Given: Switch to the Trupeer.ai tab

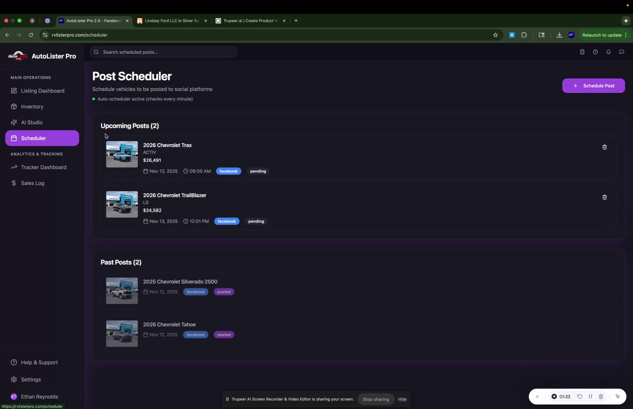Looking at the screenshot, I should 249,21.
